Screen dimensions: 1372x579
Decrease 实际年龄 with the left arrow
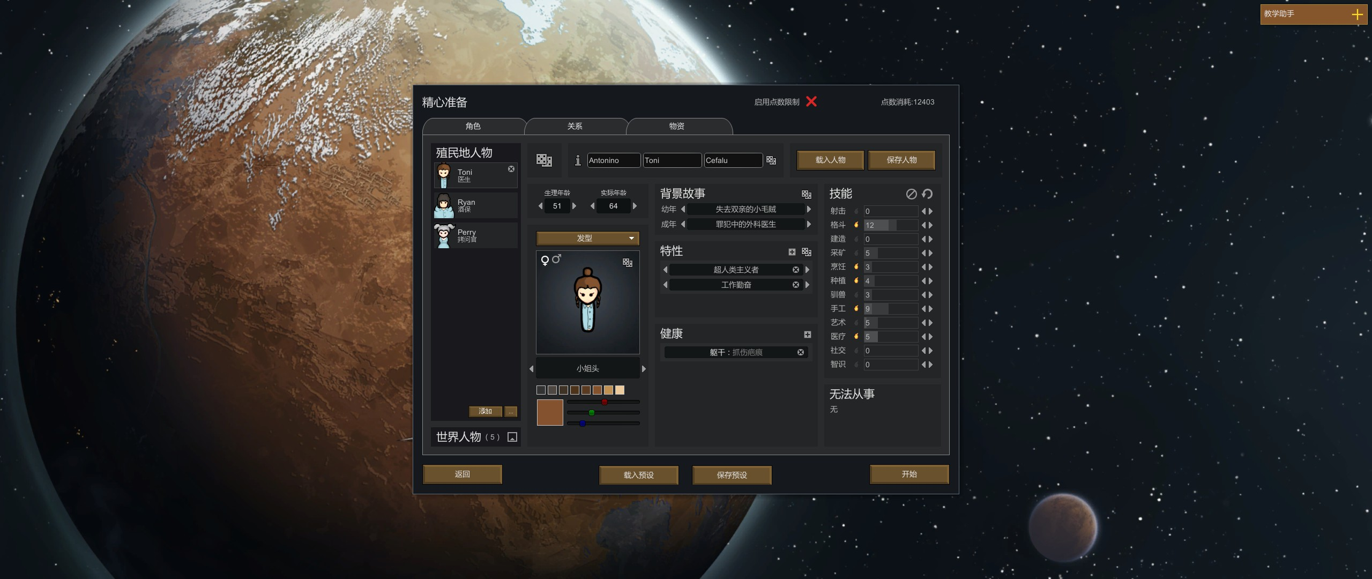(x=592, y=206)
